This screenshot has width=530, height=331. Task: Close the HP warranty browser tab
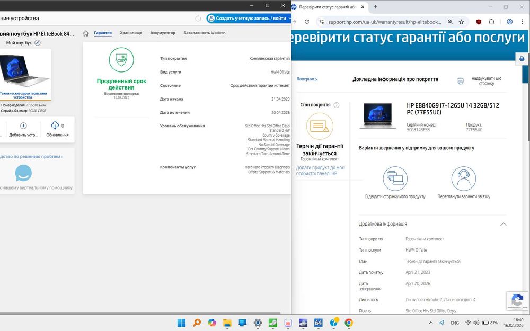coord(363,7)
